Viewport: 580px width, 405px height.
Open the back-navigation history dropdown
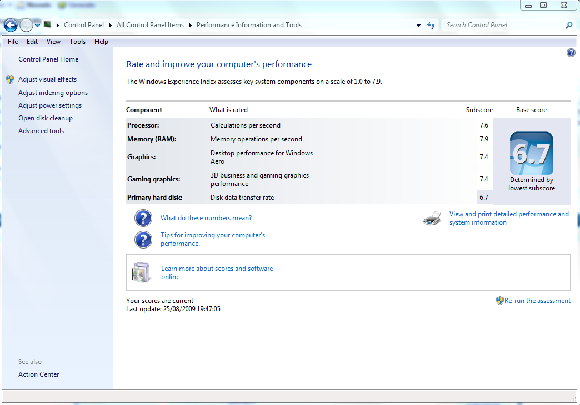click(x=37, y=25)
